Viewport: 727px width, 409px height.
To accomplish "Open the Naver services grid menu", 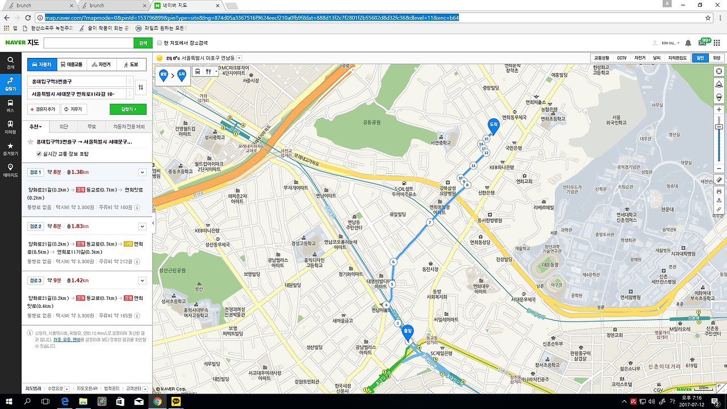I will (717, 43).
